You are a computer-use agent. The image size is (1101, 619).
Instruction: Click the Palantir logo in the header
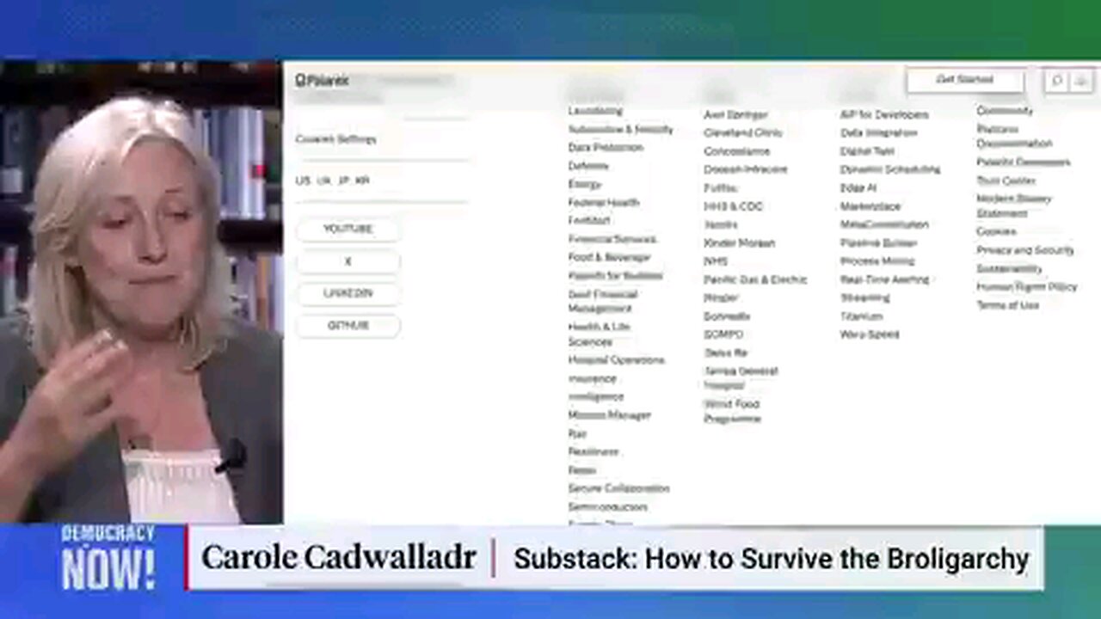pos(322,80)
